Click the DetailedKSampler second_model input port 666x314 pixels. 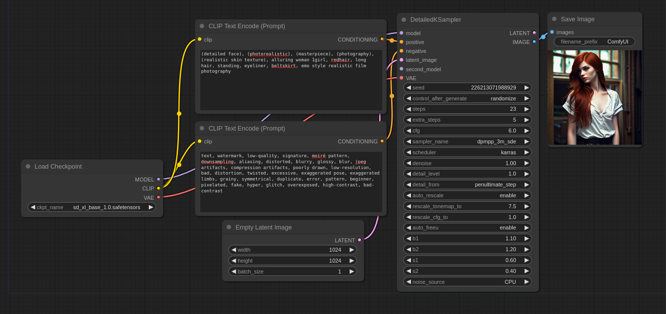tap(401, 69)
